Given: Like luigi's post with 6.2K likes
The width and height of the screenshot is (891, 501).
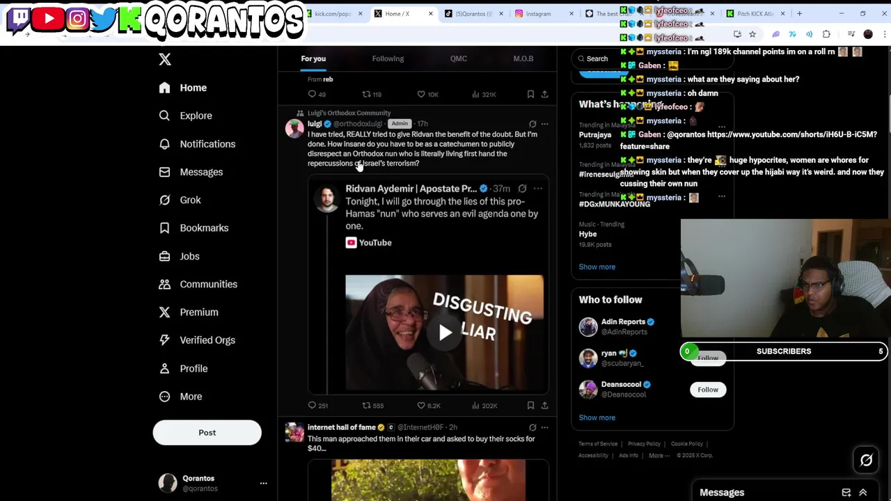Looking at the screenshot, I should click(x=429, y=406).
